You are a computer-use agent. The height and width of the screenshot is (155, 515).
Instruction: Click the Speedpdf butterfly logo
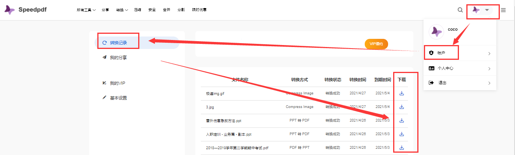coord(10,10)
